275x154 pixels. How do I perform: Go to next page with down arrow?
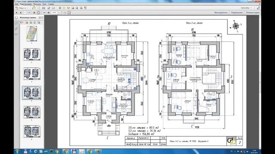point(21,12)
